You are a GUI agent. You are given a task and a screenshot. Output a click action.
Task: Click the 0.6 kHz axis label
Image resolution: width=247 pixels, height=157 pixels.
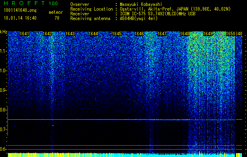[3, 149]
